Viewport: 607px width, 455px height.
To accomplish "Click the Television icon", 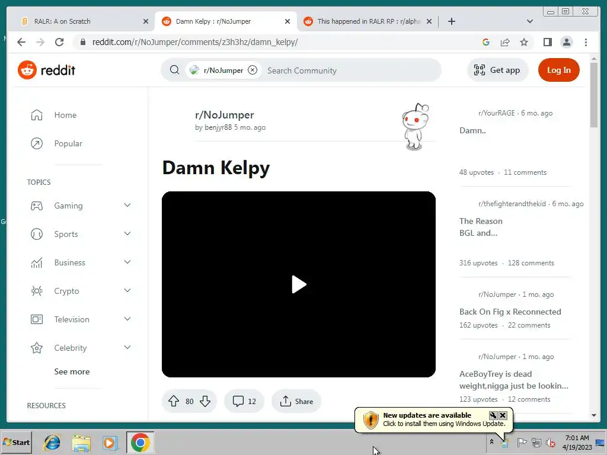I will pyautogui.click(x=37, y=319).
